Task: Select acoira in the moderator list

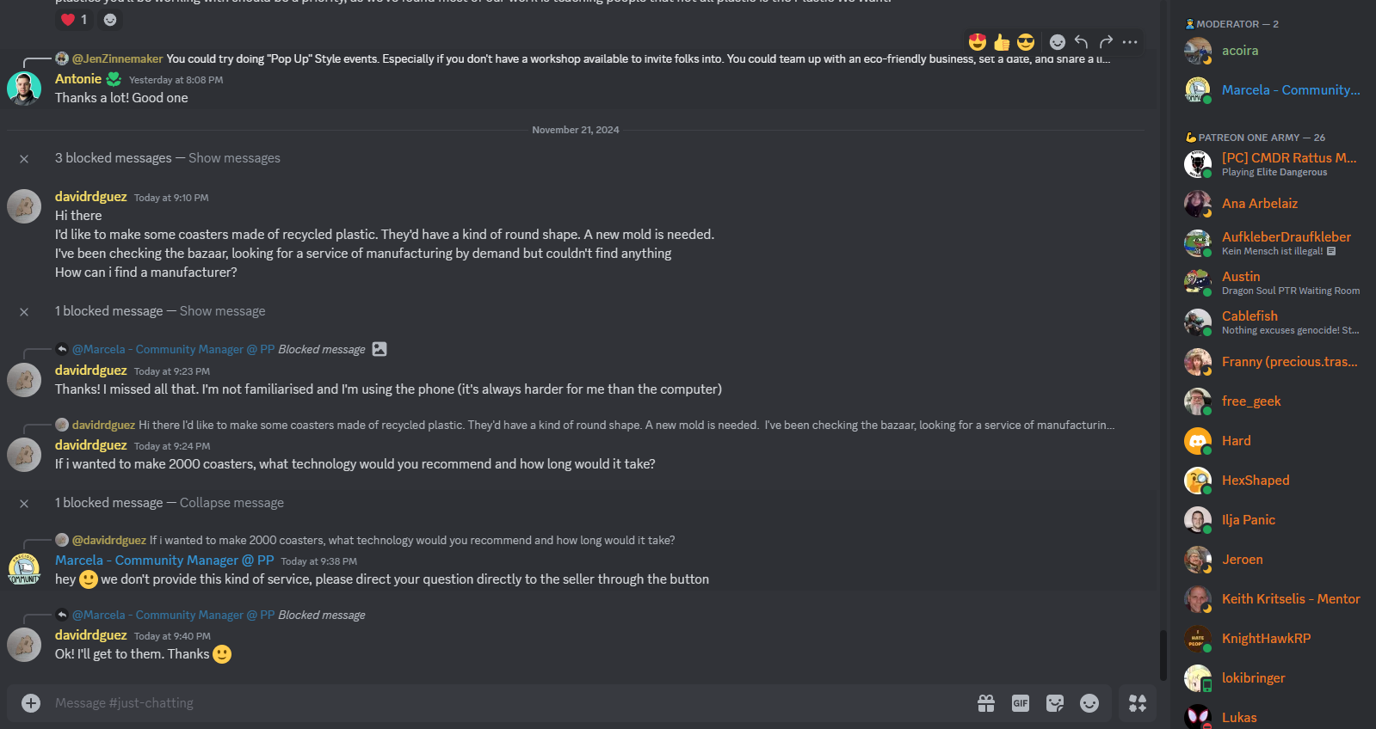Action: [x=1239, y=51]
